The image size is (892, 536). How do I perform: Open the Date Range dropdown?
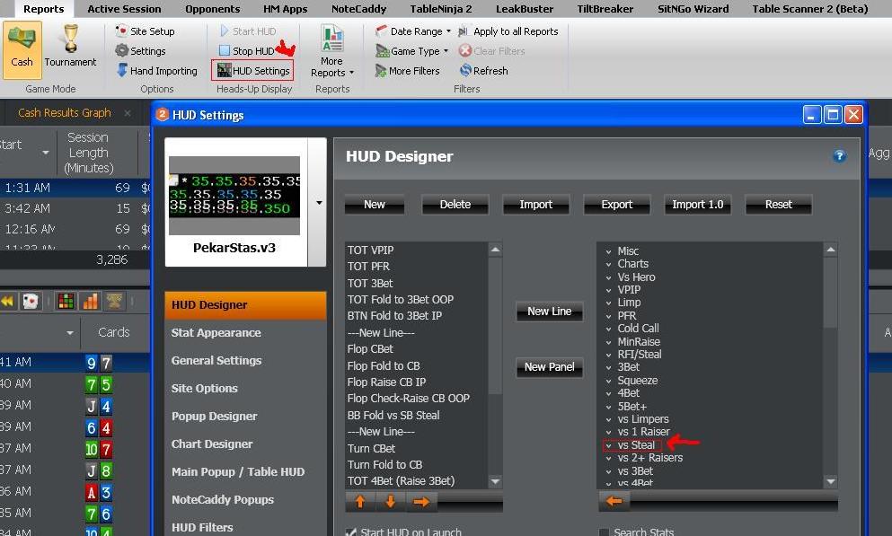pyautogui.click(x=412, y=31)
